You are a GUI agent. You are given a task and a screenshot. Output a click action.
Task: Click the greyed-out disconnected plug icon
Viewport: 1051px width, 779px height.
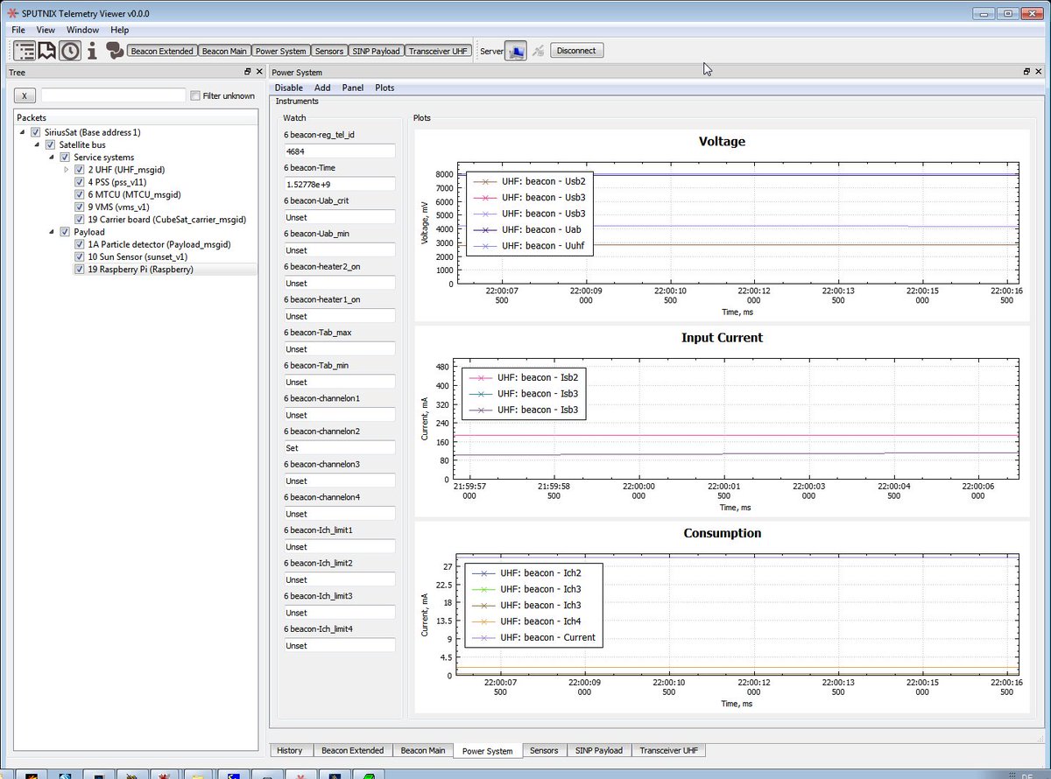click(539, 51)
